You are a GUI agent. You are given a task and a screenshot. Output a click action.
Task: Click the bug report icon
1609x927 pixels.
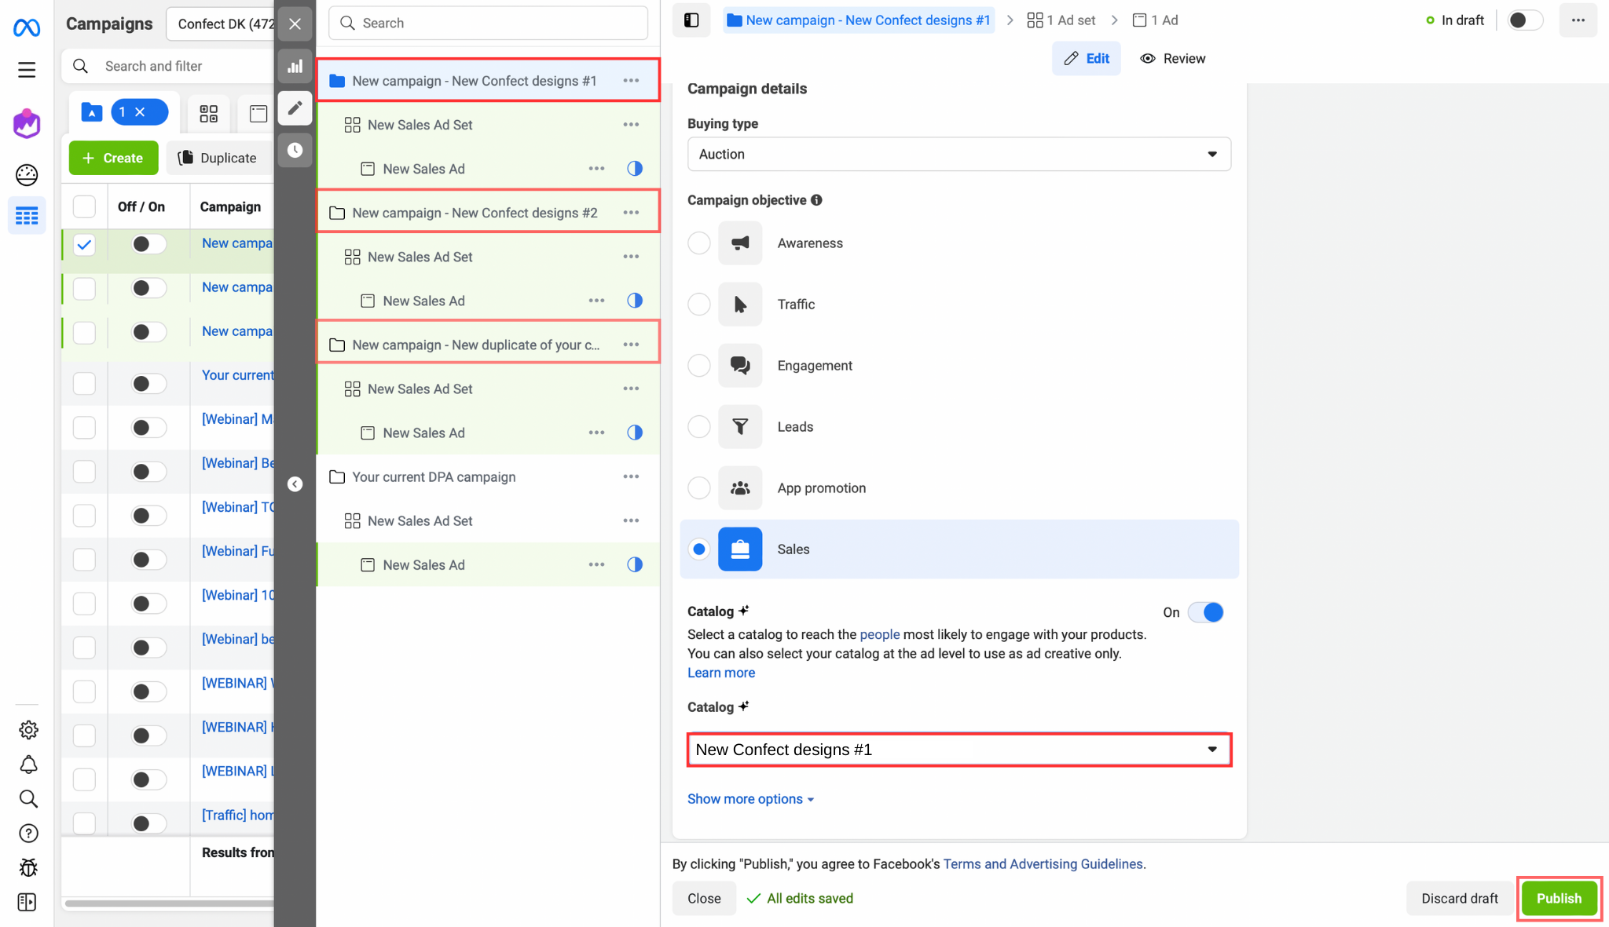point(28,868)
